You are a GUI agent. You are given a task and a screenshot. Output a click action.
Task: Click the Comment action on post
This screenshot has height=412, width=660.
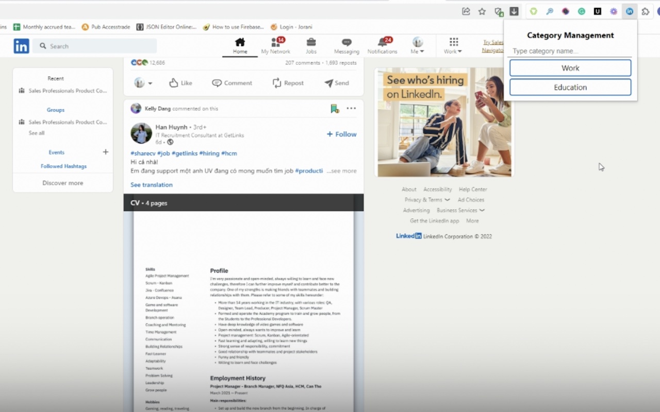[x=232, y=83]
